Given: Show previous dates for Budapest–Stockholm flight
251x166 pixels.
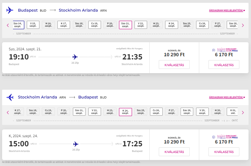Looking at the screenshot, I should click(8, 25).
